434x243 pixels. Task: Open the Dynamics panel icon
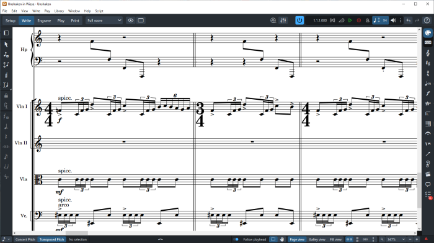[x=428, y=93]
